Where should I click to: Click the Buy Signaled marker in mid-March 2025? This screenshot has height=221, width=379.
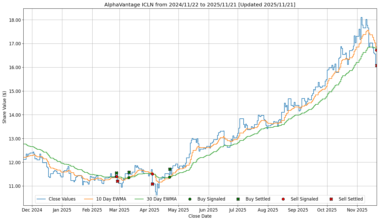point(129,178)
